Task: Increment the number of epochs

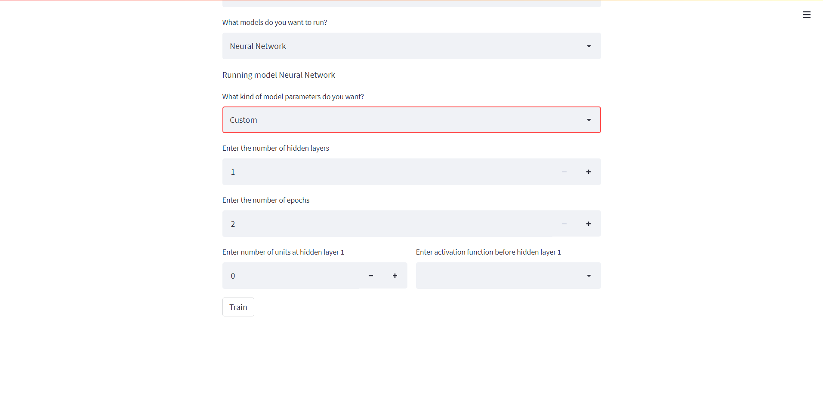Action: tap(589, 223)
